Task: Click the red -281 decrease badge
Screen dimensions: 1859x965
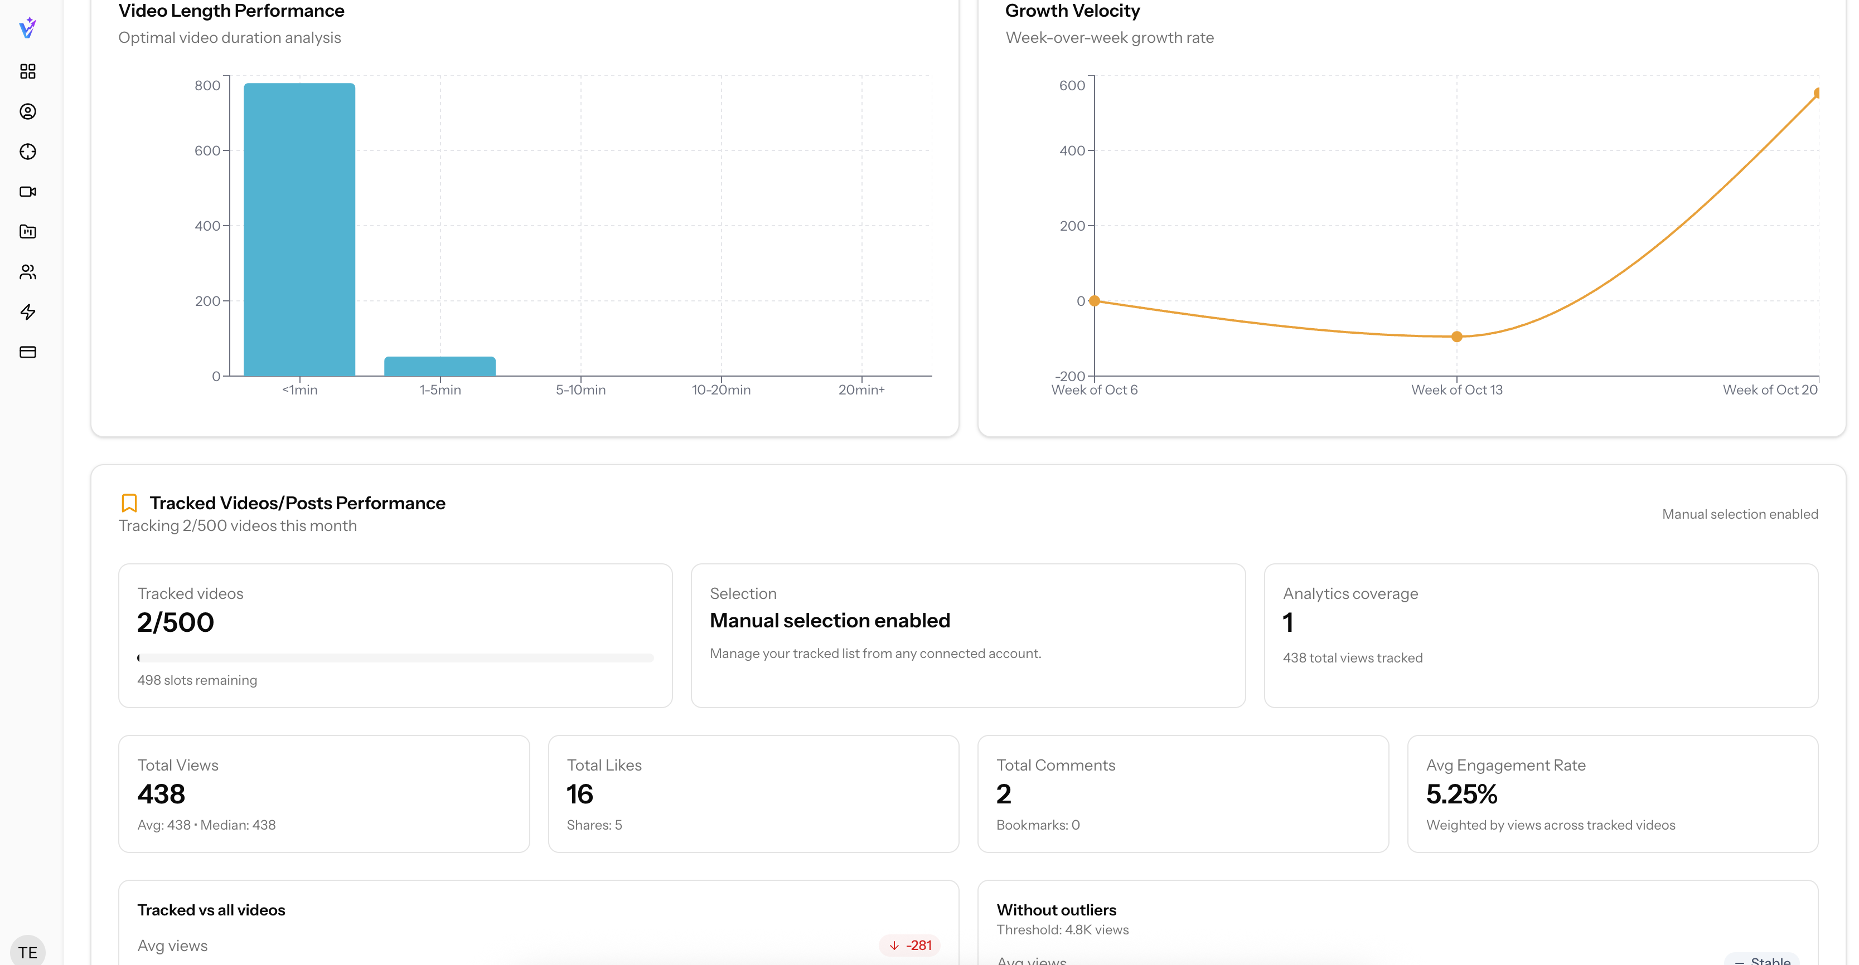Action: coord(909,945)
